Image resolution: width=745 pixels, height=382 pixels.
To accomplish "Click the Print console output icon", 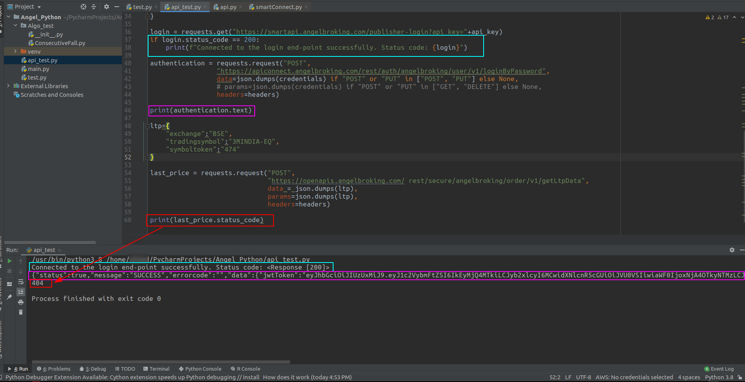I will click(x=21, y=302).
